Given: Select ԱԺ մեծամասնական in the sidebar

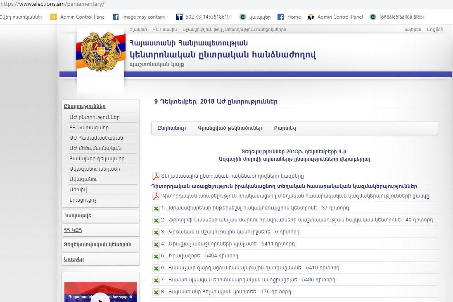Looking at the screenshot, I should coord(95,148).
